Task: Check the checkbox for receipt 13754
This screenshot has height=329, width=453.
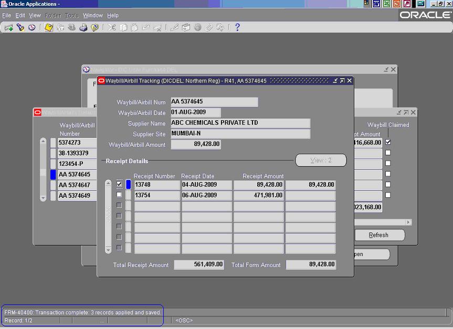Action: pos(119,195)
